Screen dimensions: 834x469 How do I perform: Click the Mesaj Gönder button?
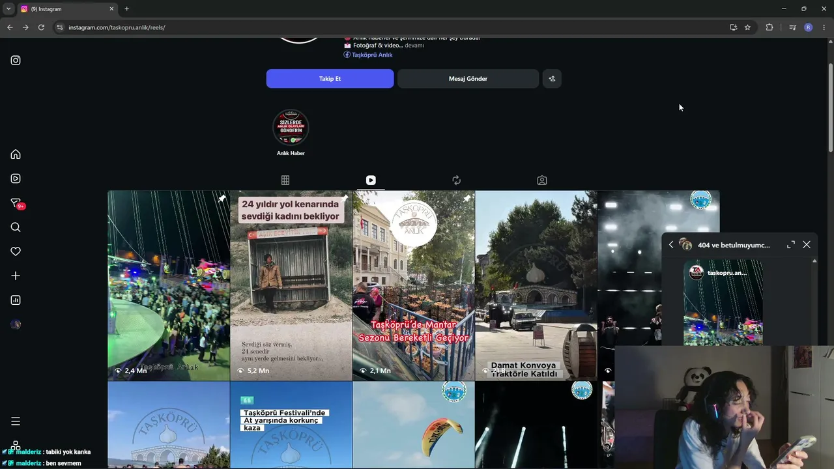pos(468,79)
